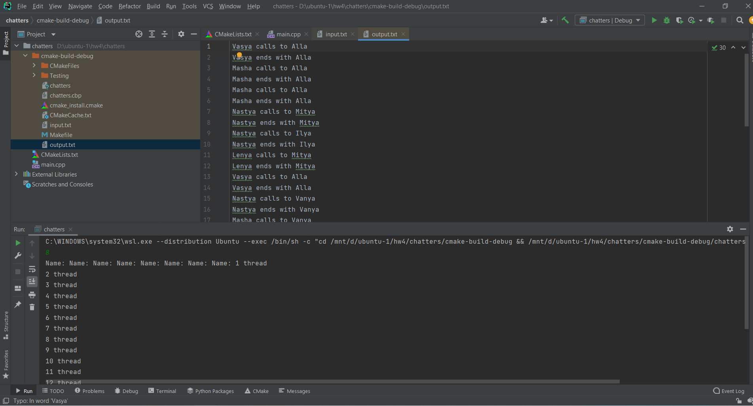
Task: Open Terminal tool window
Action: coord(162,391)
